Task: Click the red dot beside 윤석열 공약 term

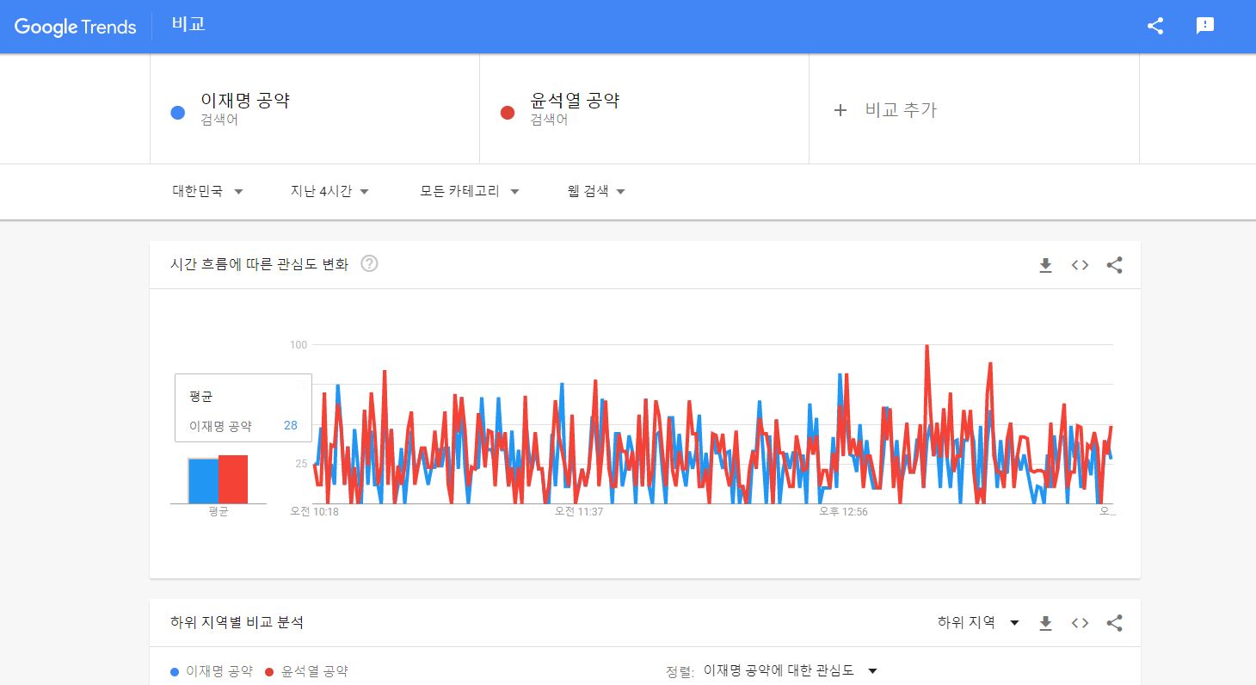Action: click(x=508, y=113)
